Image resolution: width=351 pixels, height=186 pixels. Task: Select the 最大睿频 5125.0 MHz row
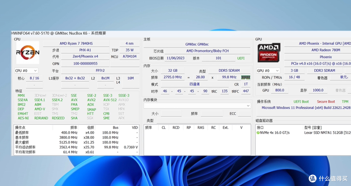[x=77, y=142]
